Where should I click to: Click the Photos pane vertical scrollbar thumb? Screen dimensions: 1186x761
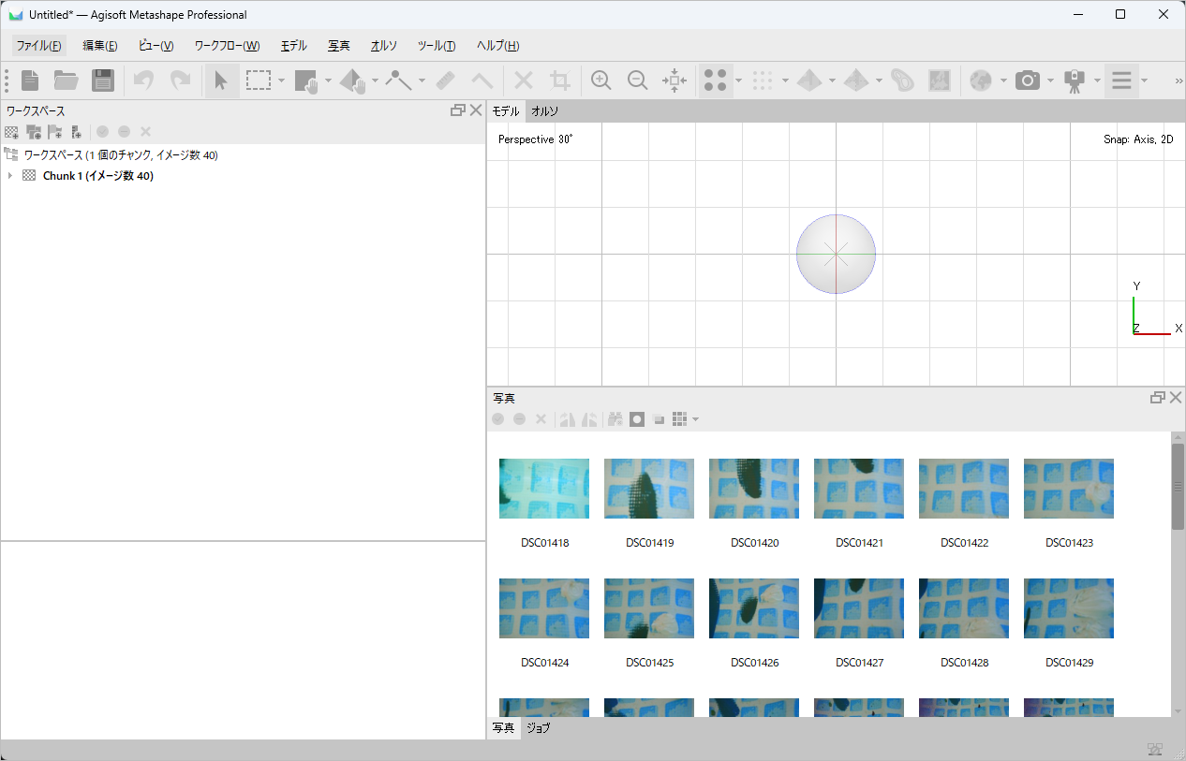(x=1178, y=486)
